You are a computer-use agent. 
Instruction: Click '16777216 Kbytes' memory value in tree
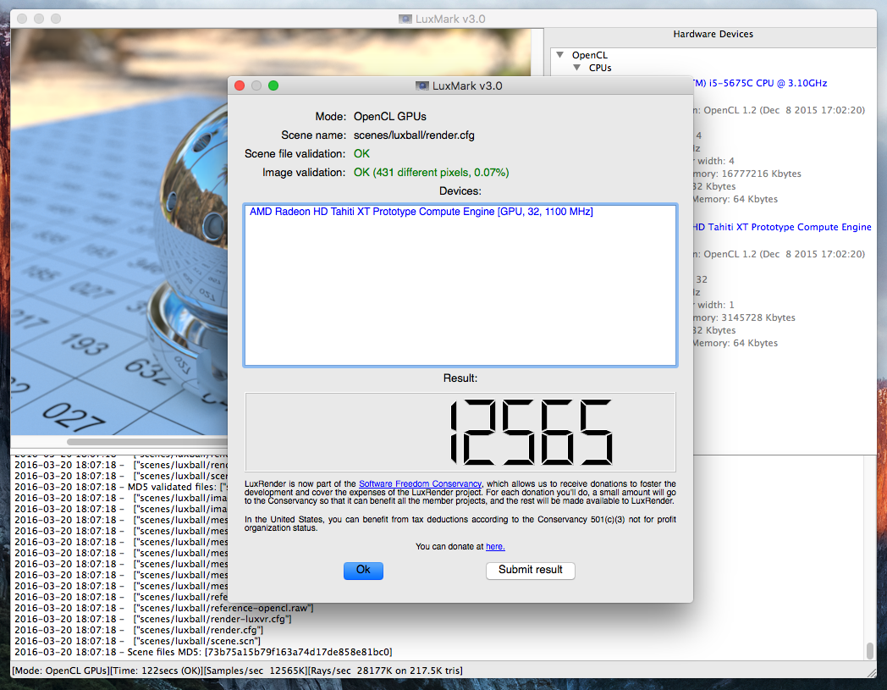[762, 174]
